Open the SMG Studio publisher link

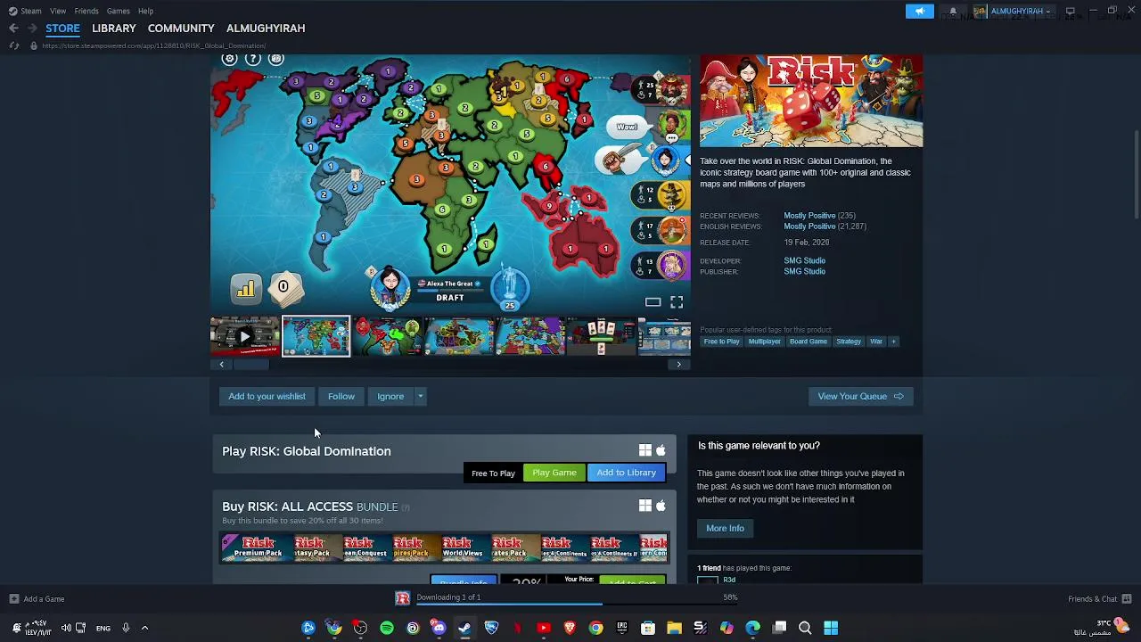pyautogui.click(x=804, y=272)
